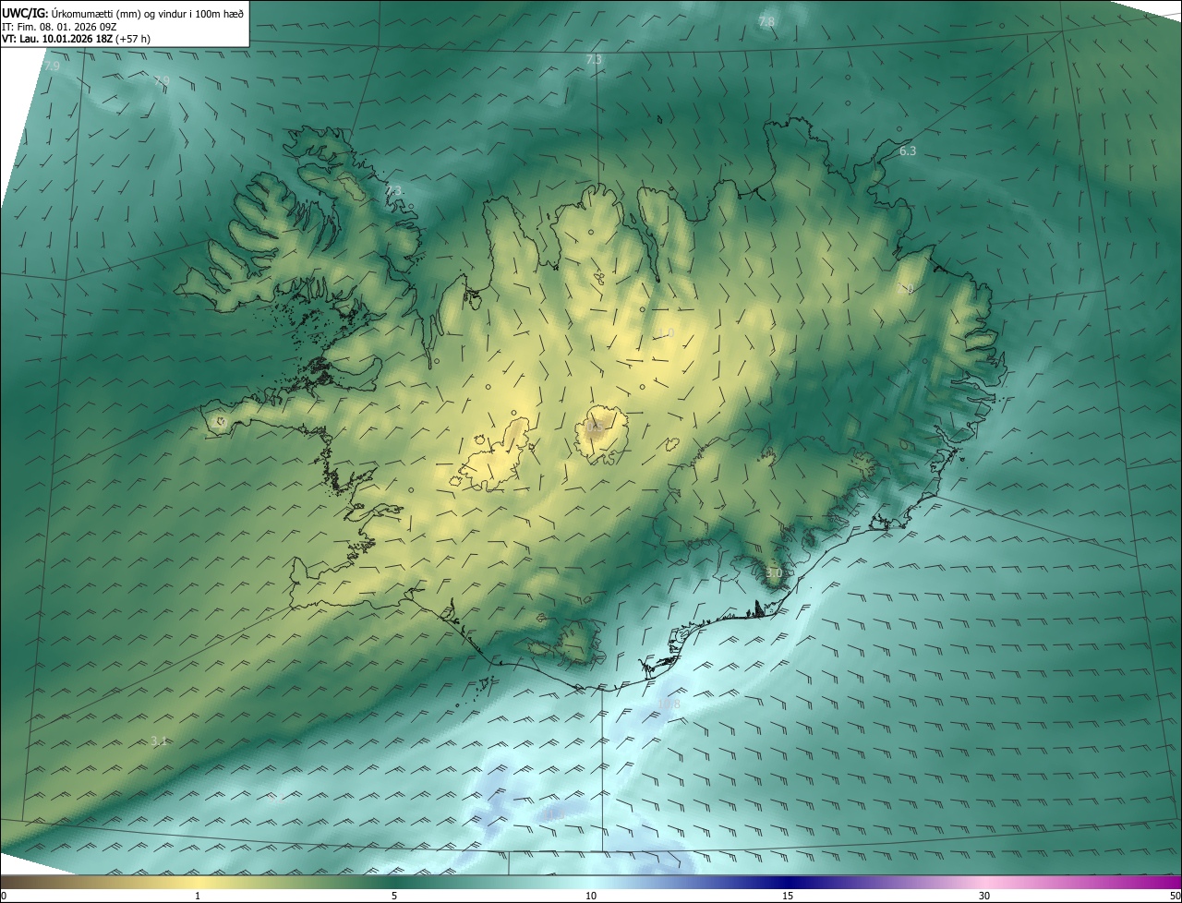This screenshot has height=903, width=1182.
Task: Click the colorbar tick label 30
Action: click(984, 896)
